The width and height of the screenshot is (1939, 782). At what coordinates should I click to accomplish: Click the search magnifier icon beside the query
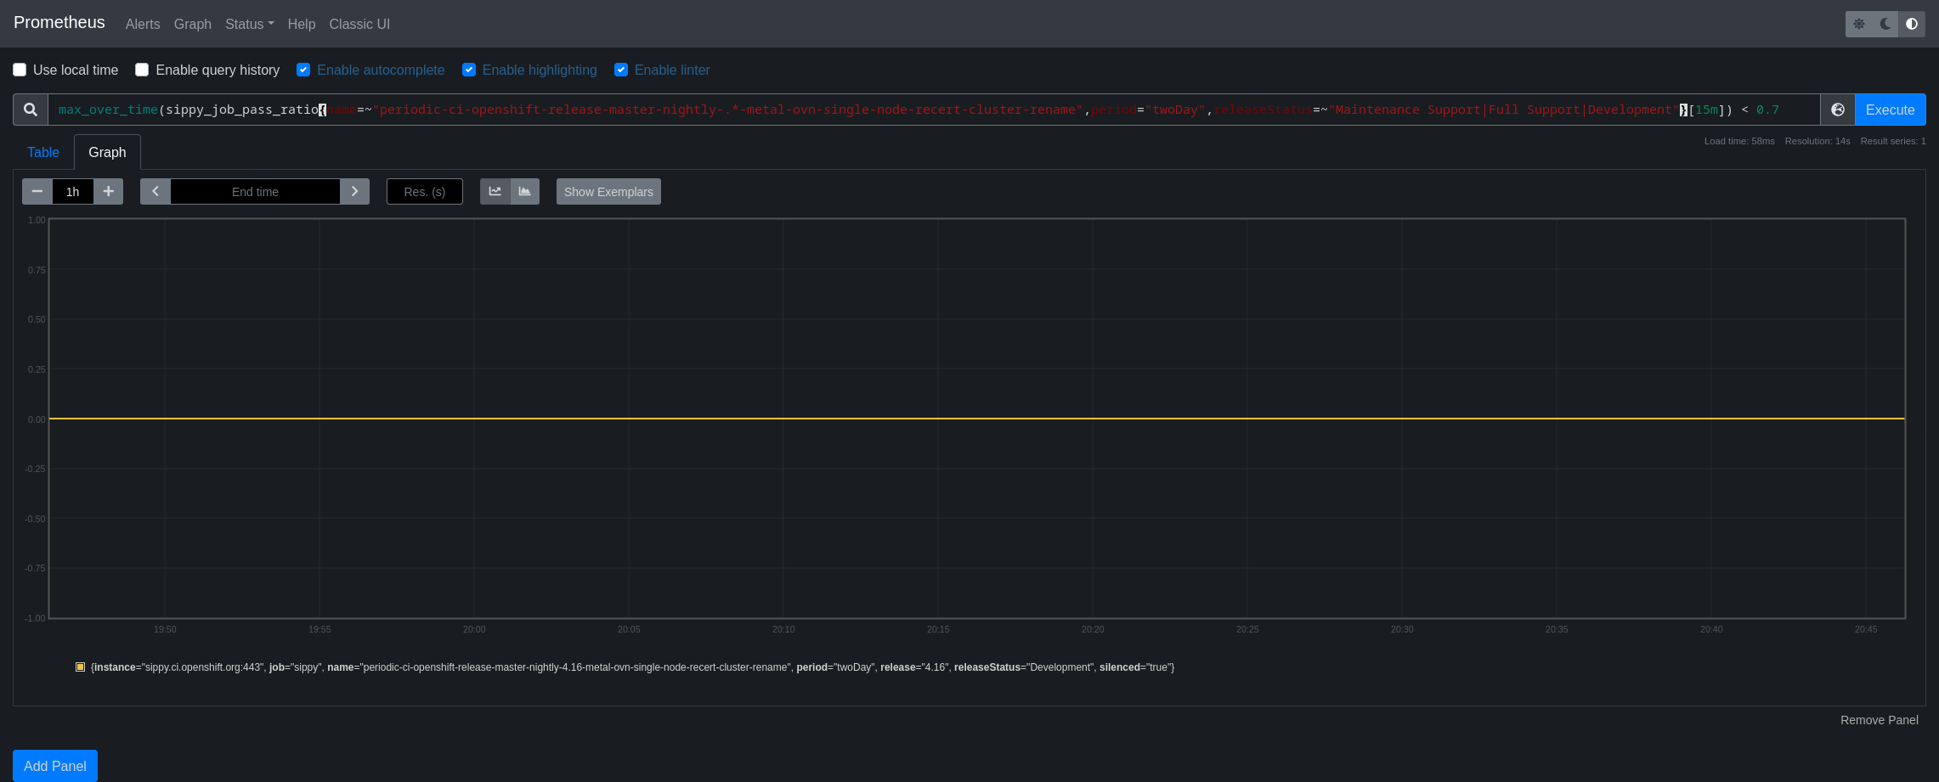point(31,110)
